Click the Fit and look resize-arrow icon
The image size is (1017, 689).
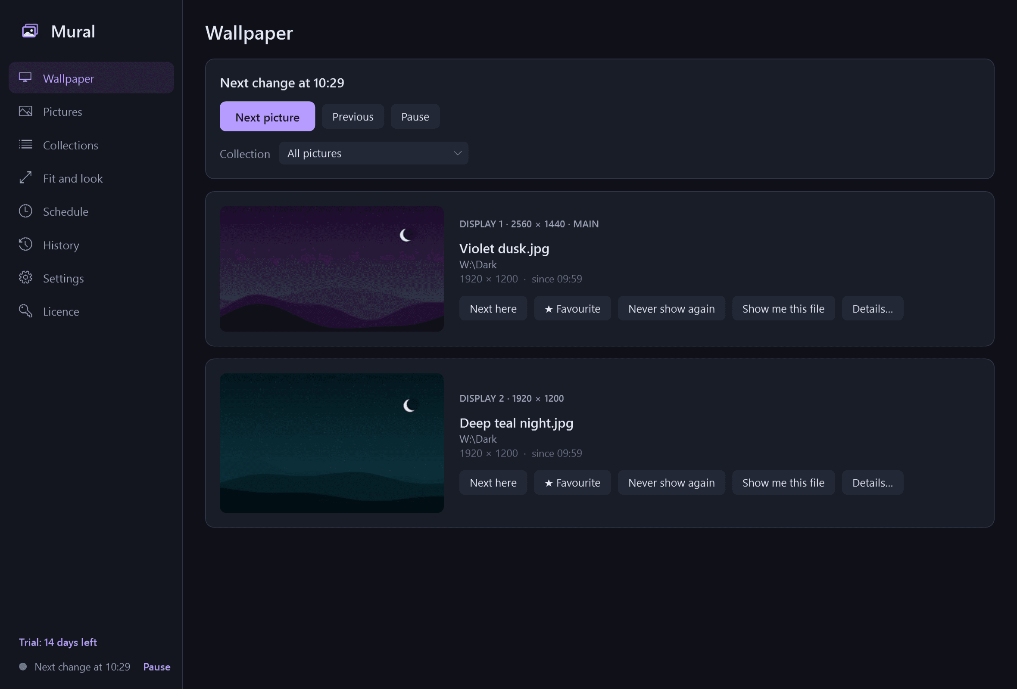25,177
